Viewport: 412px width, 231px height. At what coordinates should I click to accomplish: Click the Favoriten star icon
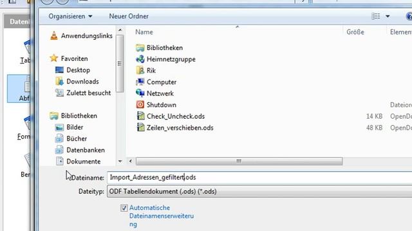tap(54, 58)
